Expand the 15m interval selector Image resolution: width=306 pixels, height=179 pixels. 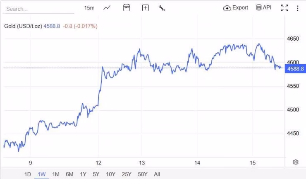(89, 8)
